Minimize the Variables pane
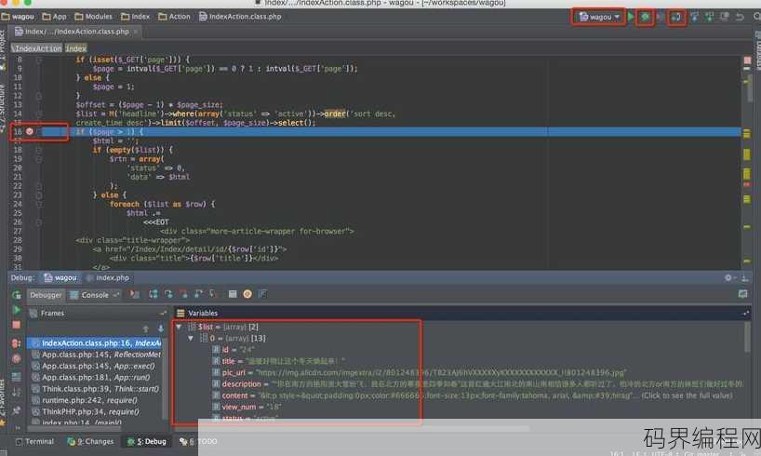Screen dimensions: 761x456 pyautogui.click(x=746, y=314)
